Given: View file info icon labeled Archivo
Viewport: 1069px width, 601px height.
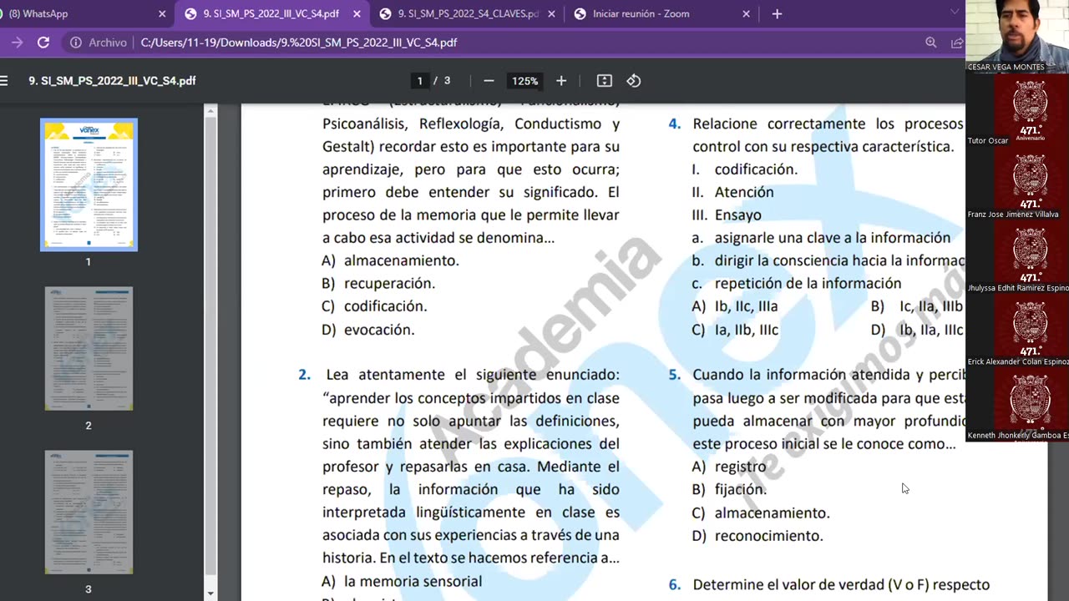Looking at the screenshot, I should [x=99, y=43].
